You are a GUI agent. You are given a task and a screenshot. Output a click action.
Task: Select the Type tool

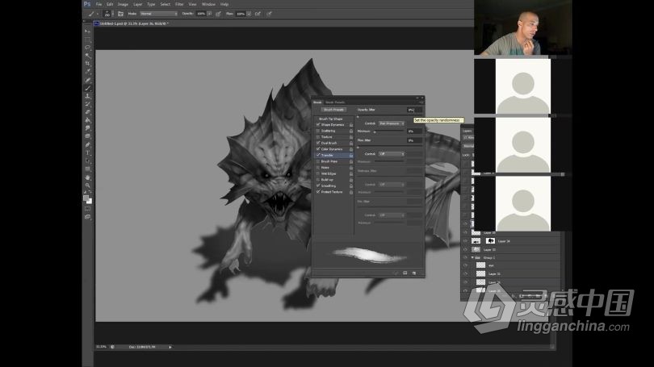pos(87,153)
